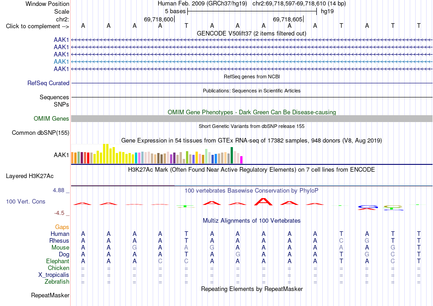The height and width of the screenshot is (306, 433).
Task: Click the Gaps row label
Action: pos(62,227)
